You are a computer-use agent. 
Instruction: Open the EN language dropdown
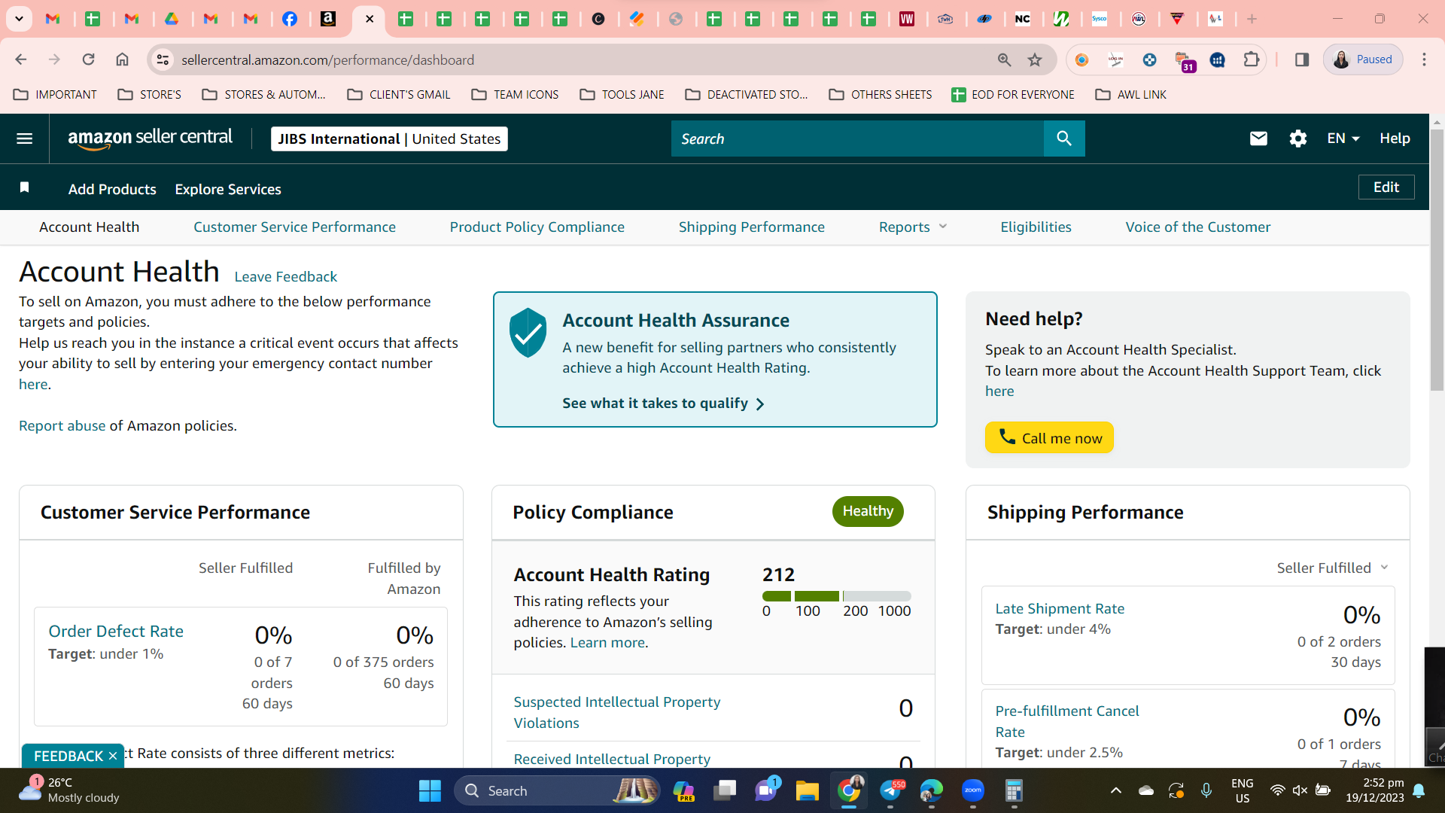coord(1343,139)
